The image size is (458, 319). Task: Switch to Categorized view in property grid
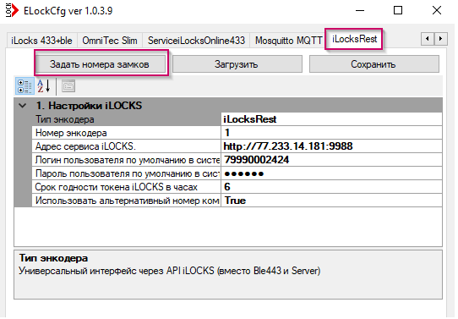click(25, 86)
